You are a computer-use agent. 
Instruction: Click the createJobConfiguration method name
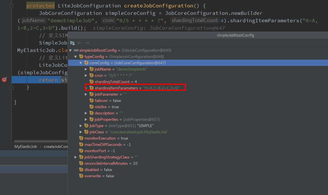[x=159, y=6]
